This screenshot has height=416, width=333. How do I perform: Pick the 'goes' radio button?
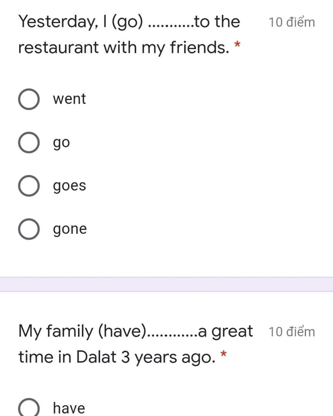coord(29,186)
